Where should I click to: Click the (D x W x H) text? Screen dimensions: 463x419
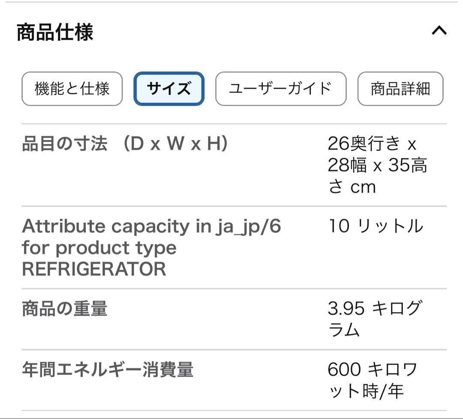click(x=176, y=144)
